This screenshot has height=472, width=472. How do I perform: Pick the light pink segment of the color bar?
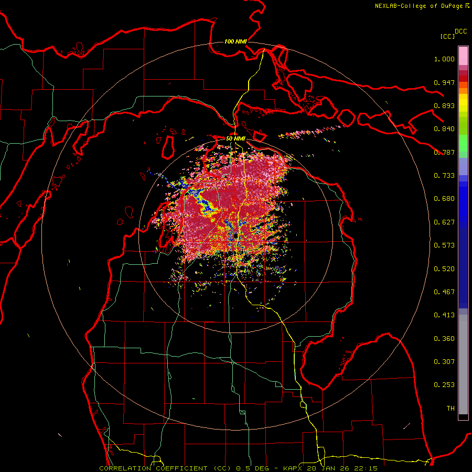point(463,56)
